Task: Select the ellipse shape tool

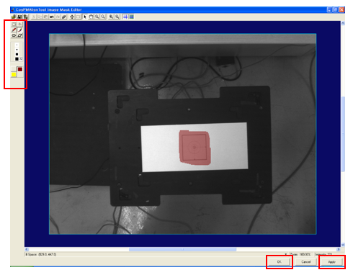Action: [x=14, y=35]
